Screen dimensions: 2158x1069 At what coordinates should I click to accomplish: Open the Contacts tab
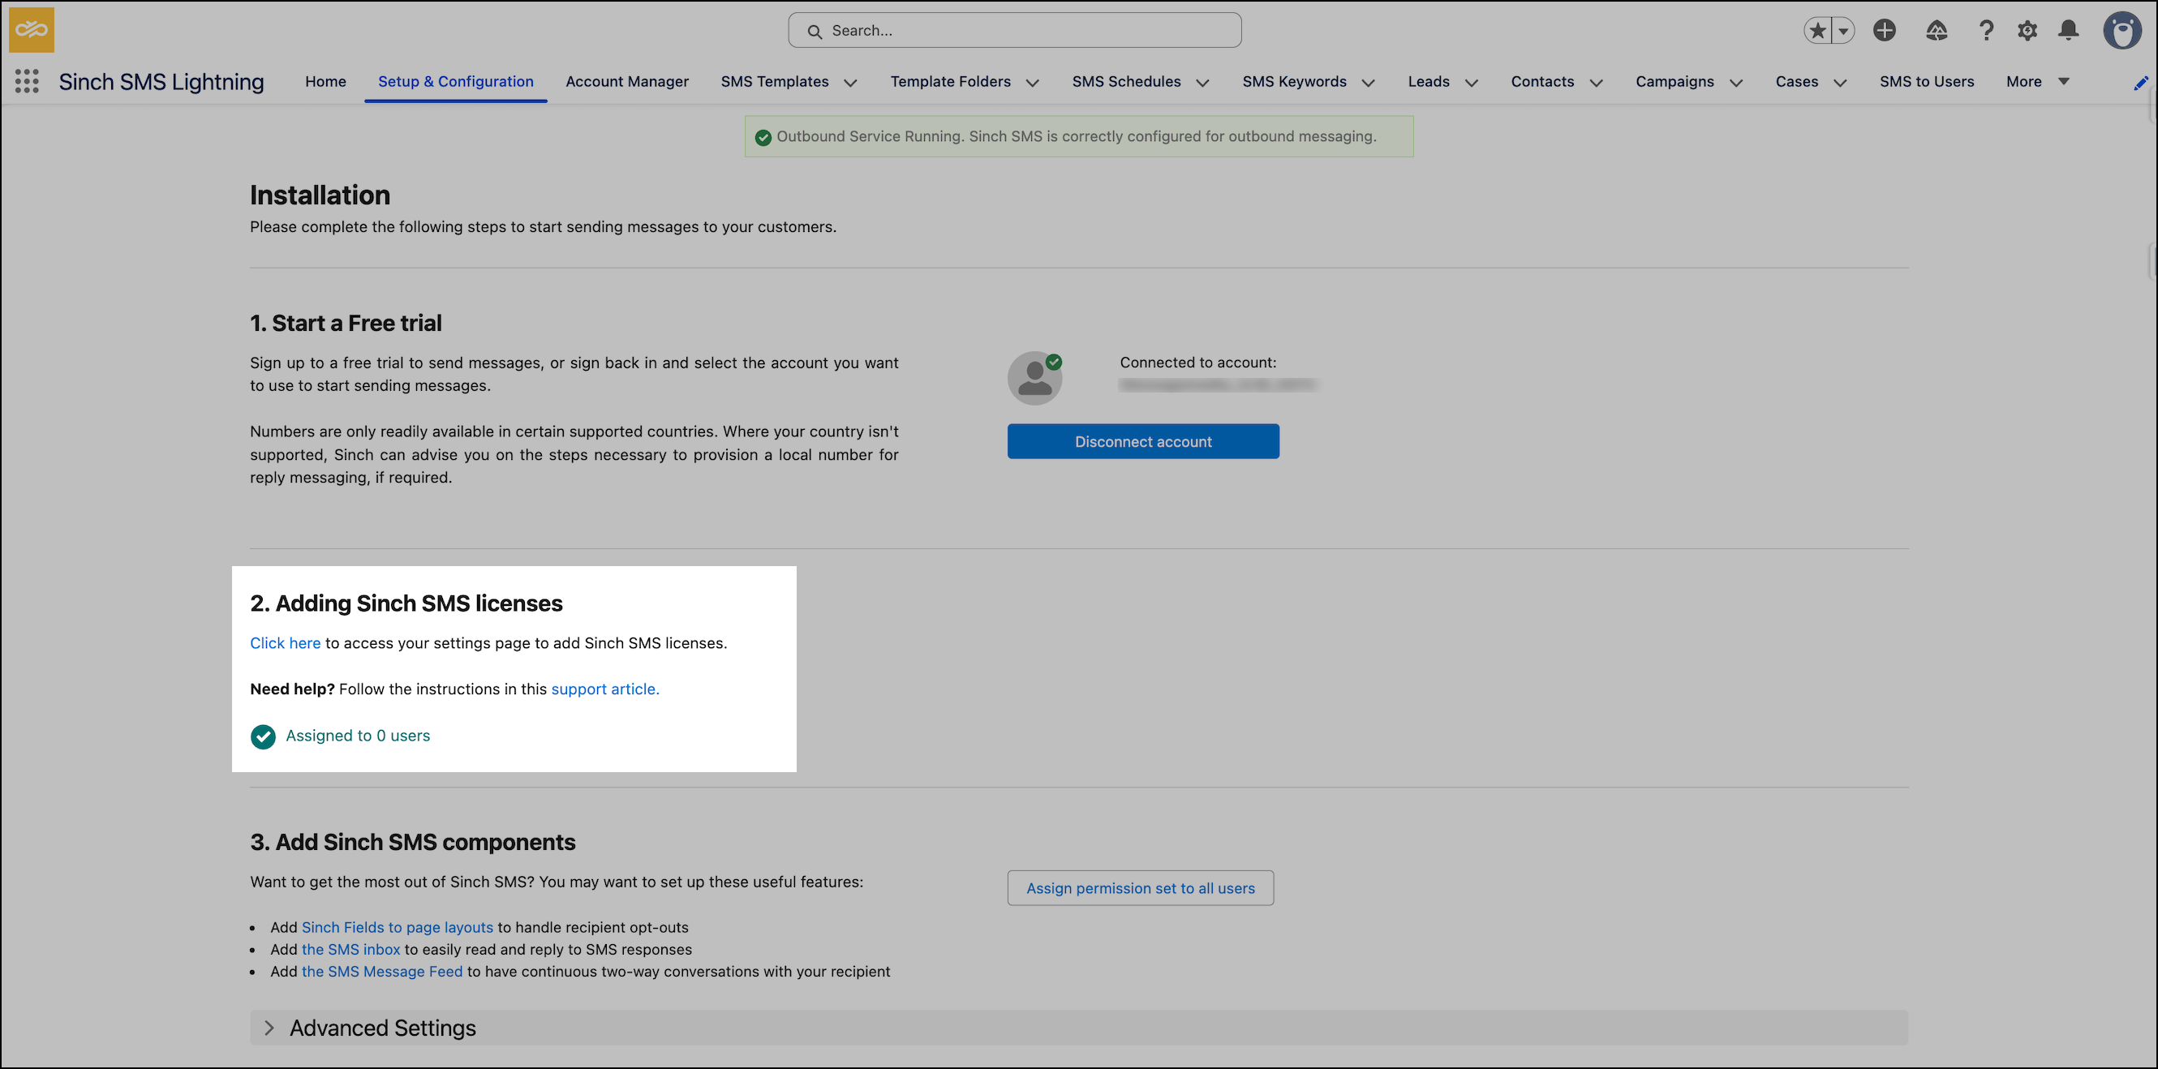[x=1542, y=81]
